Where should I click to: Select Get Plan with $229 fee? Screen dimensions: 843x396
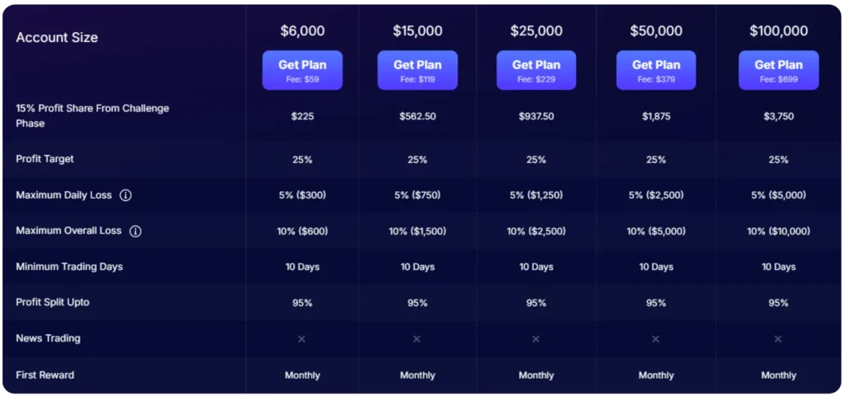tap(536, 70)
